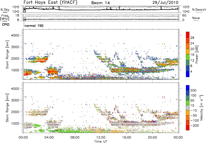This screenshot has height=143, width=206.
Task: Pick the grey segment of Velocity colorbar
Action: pos(188,108)
